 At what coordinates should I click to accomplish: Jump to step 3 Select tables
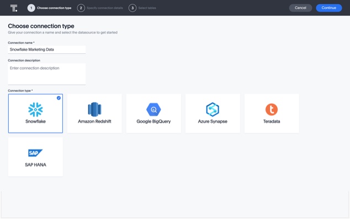(142, 8)
